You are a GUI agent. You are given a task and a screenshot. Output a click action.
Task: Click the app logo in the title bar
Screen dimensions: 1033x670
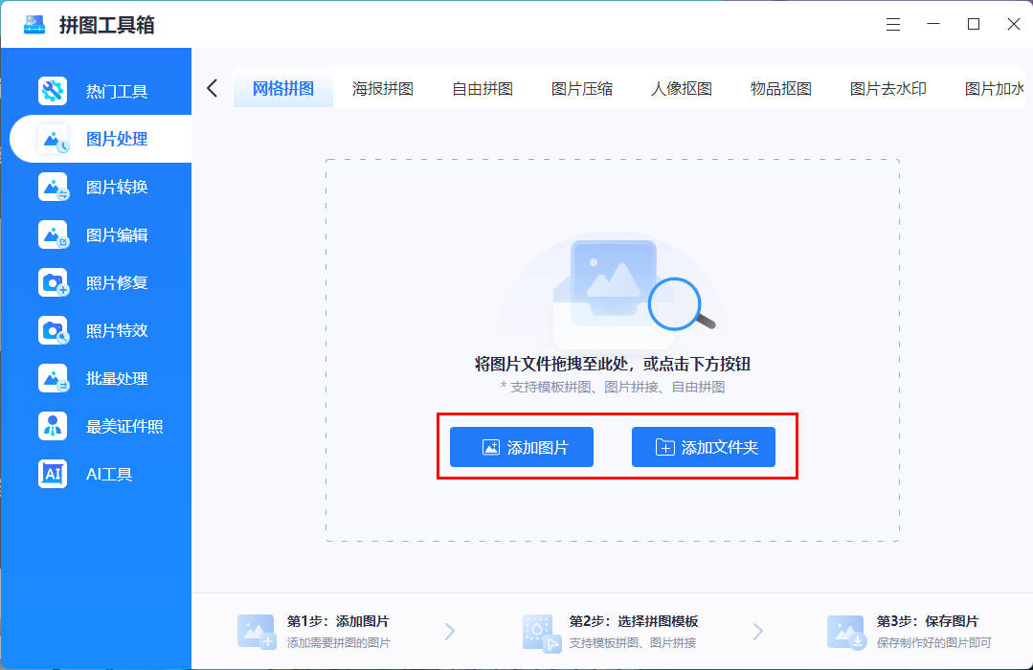[x=34, y=24]
